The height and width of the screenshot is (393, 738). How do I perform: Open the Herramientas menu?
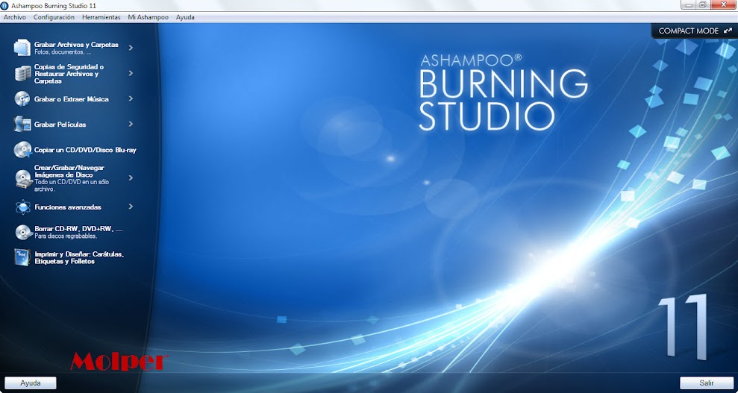pyautogui.click(x=101, y=17)
